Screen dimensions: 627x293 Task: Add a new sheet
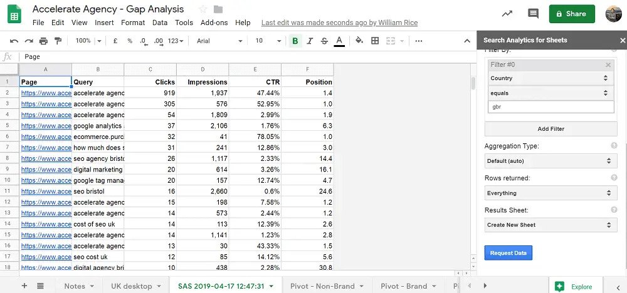24,285
